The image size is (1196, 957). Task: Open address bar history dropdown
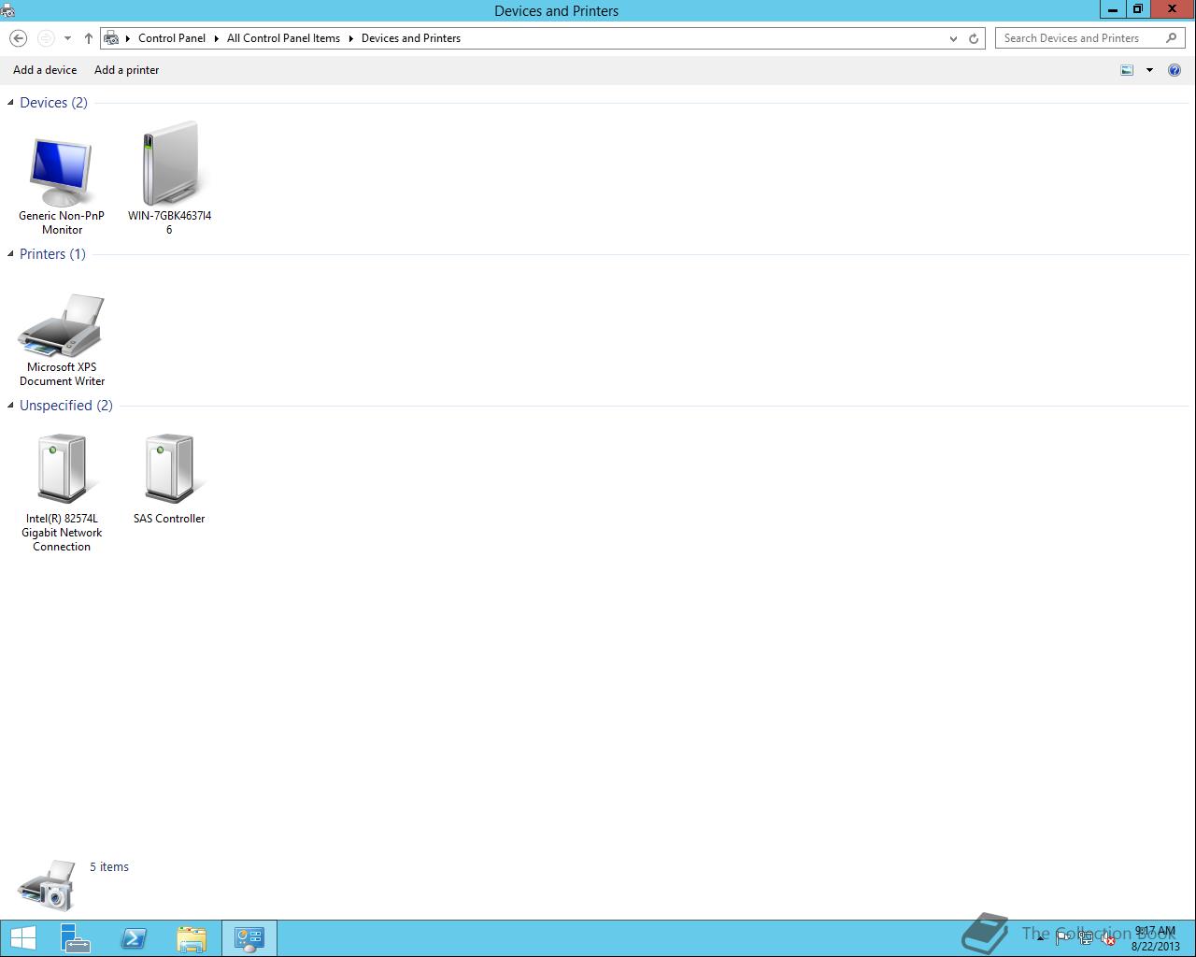(953, 38)
